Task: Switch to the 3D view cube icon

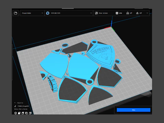Action: (x=16, y=113)
